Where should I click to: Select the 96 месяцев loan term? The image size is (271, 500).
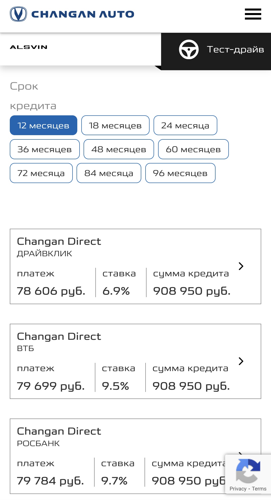point(180,173)
